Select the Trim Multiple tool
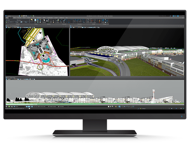190x150 pixels. coord(95,21)
